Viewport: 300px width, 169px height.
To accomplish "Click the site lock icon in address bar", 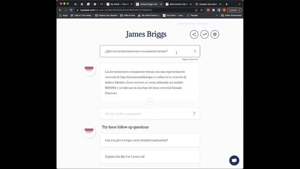I will (77, 10).
